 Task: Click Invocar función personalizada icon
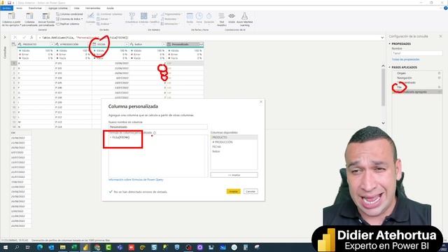pos(46,17)
